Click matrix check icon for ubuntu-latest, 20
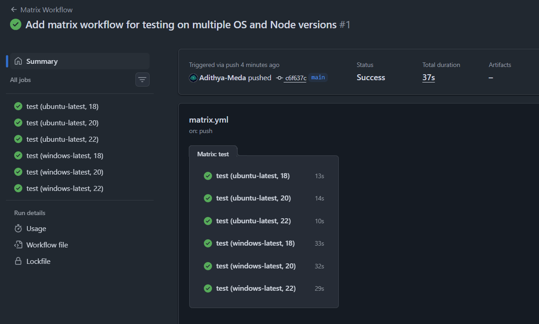The image size is (539, 324). [x=208, y=198]
